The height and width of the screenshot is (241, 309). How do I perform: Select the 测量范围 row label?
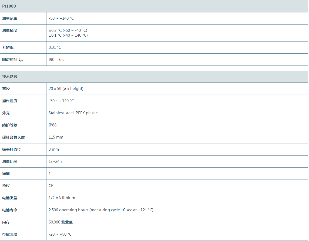pyautogui.click(x=10, y=18)
